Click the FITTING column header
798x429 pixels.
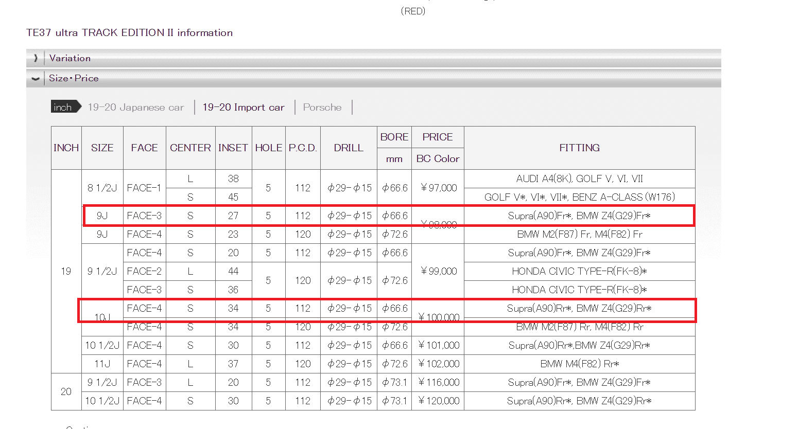[580, 148]
